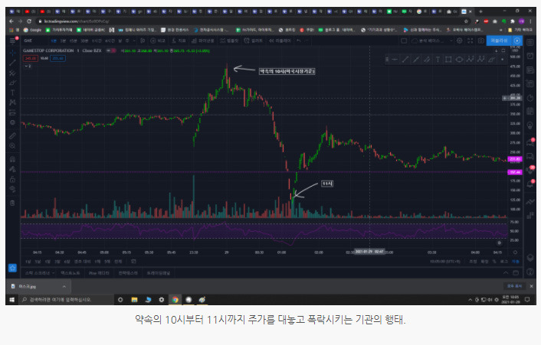
Task: Open the ideas lightbulb icon in right sidebar
Action: click(530, 125)
